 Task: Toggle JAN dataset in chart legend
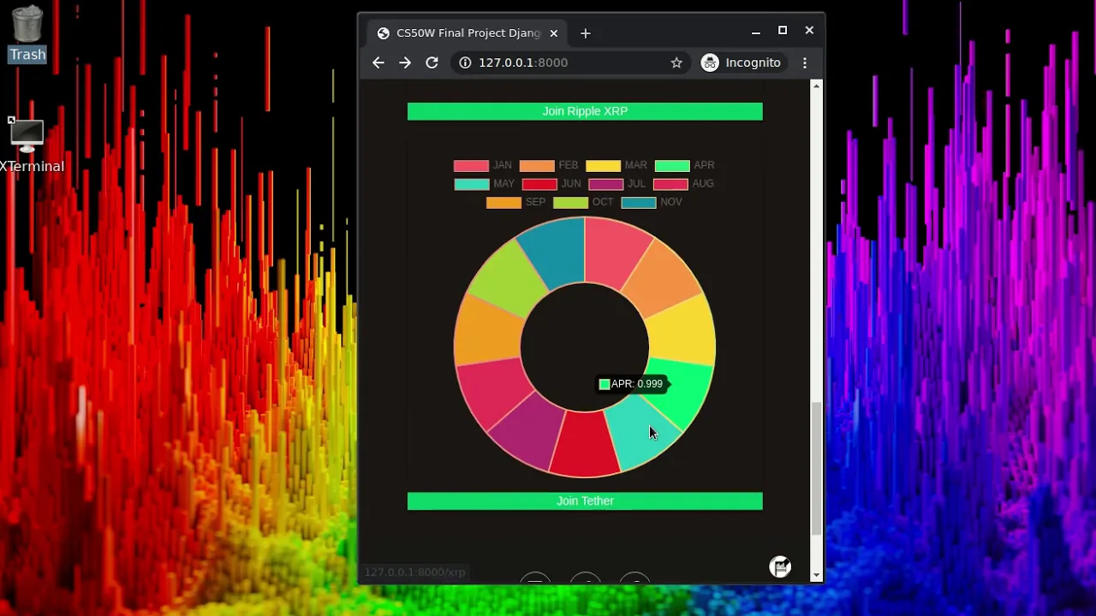[x=482, y=165]
